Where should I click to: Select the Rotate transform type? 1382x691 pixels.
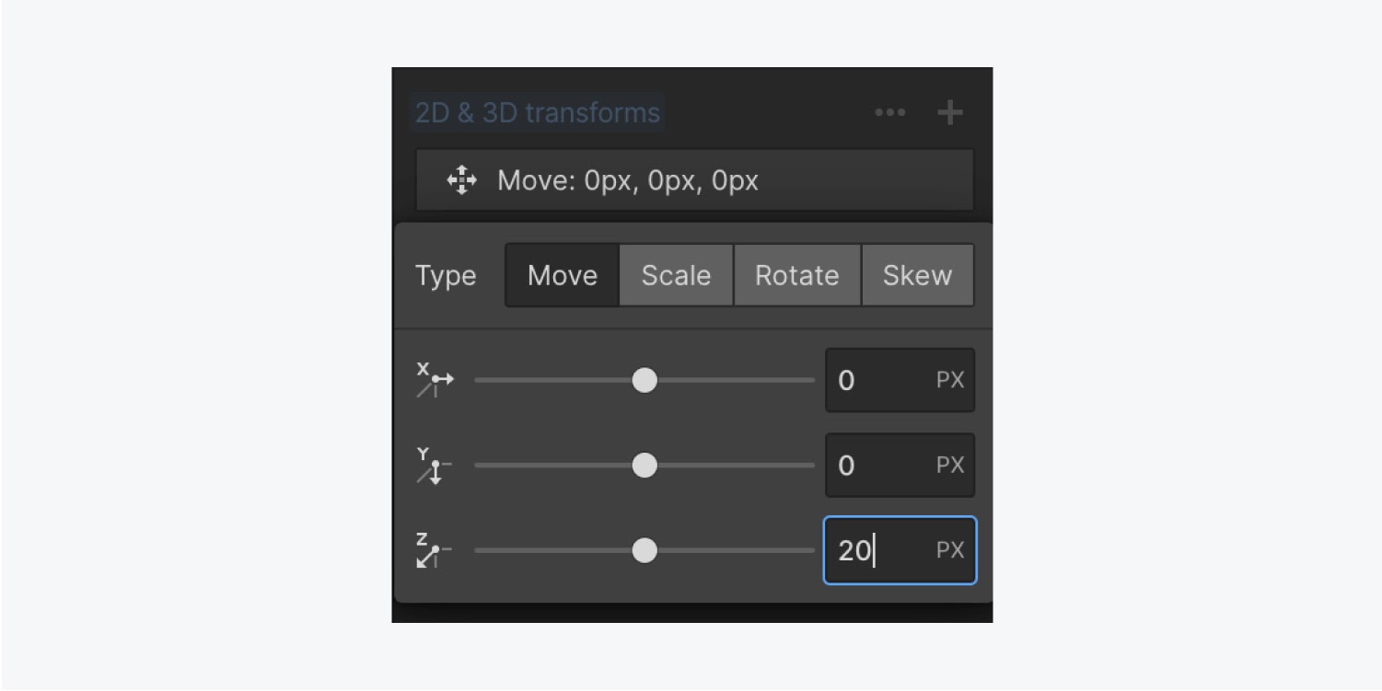796,275
